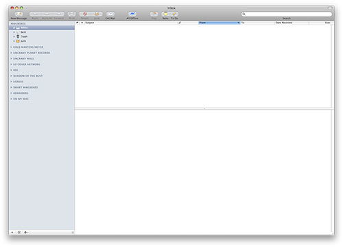The height and width of the screenshot is (247, 343).
Task: Toggle Mail Activity button below the sidebar
Action: (x=19, y=232)
